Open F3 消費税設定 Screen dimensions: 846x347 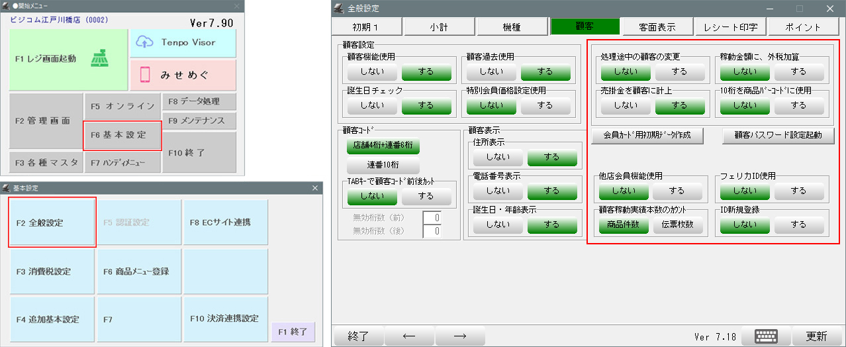click(x=52, y=272)
